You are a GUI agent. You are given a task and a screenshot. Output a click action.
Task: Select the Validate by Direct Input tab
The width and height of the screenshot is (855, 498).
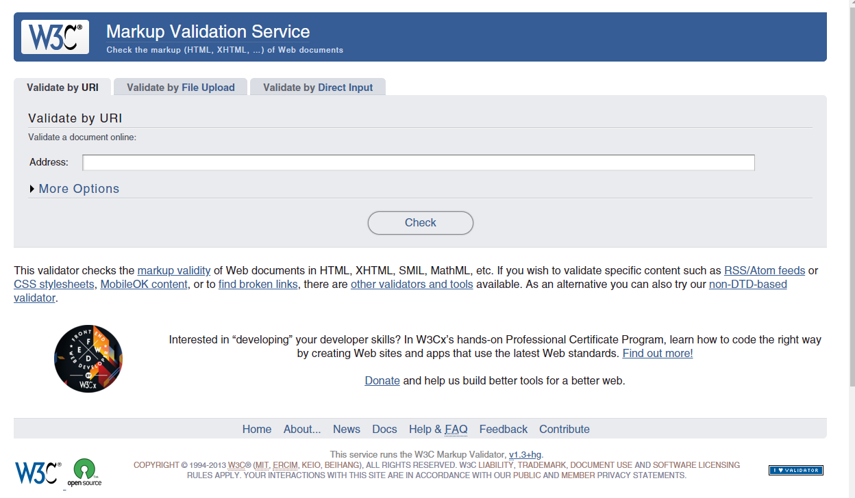pos(318,88)
